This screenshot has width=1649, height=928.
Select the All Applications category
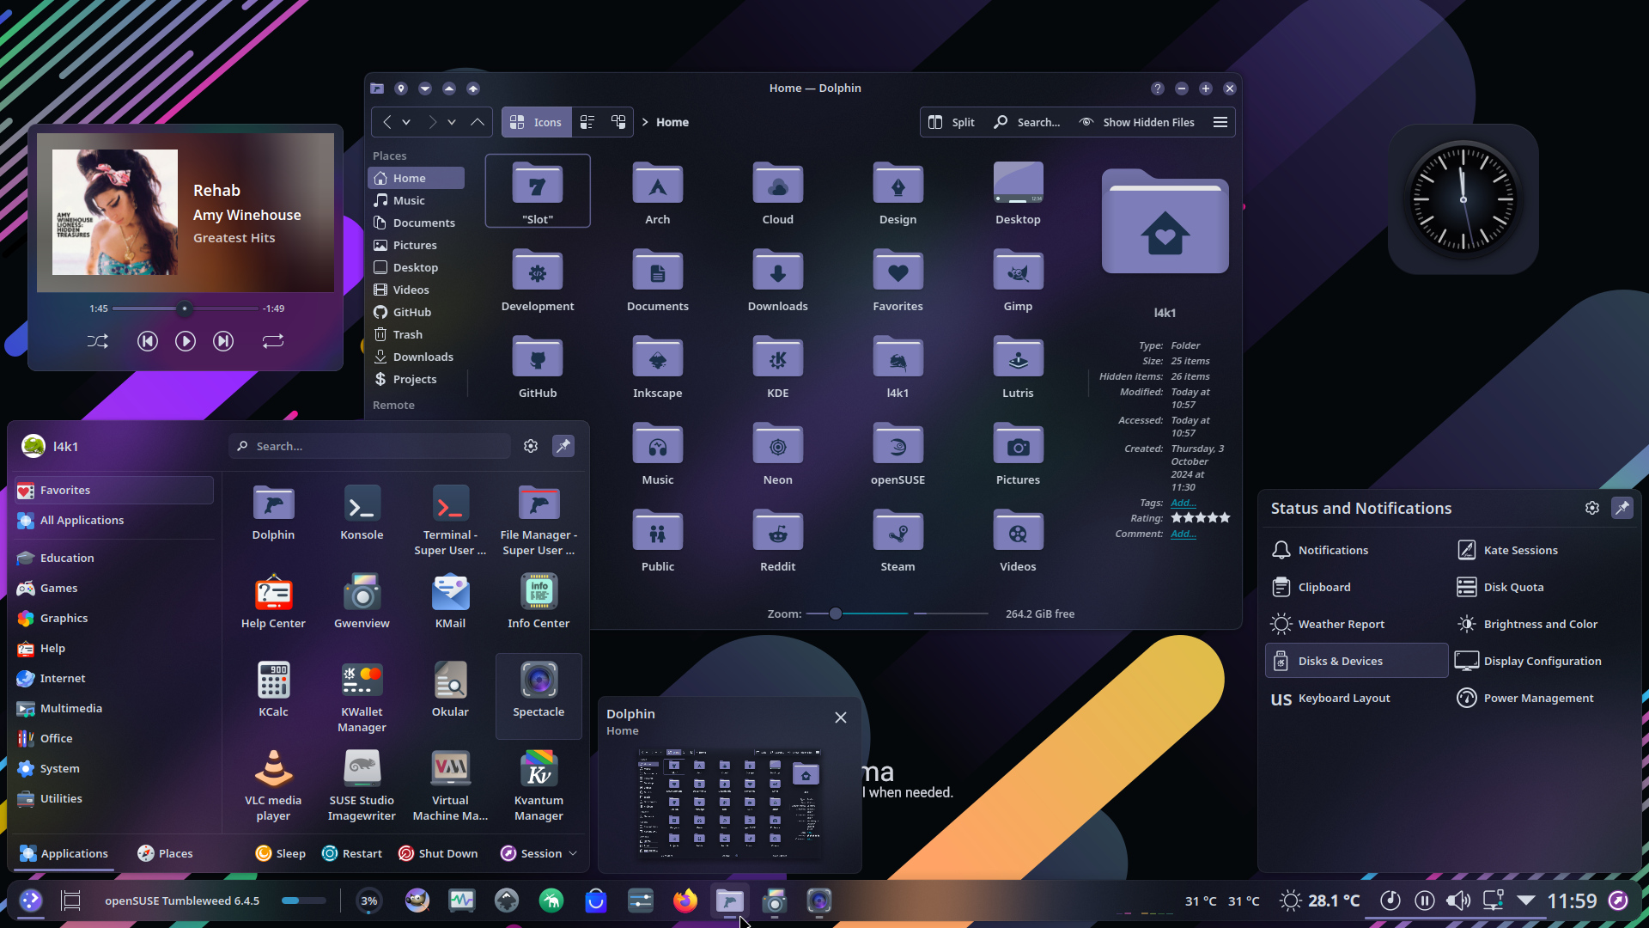point(113,520)
